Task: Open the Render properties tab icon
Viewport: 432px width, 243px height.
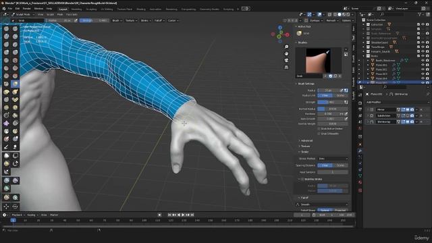Action: [360, 103]
